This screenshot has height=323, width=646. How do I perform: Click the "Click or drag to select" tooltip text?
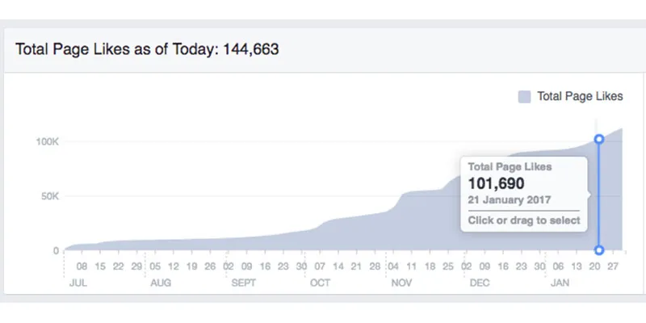tap(523, 220)
